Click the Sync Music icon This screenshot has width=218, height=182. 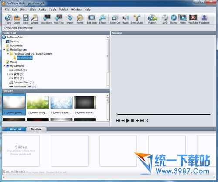pos(137,19)
